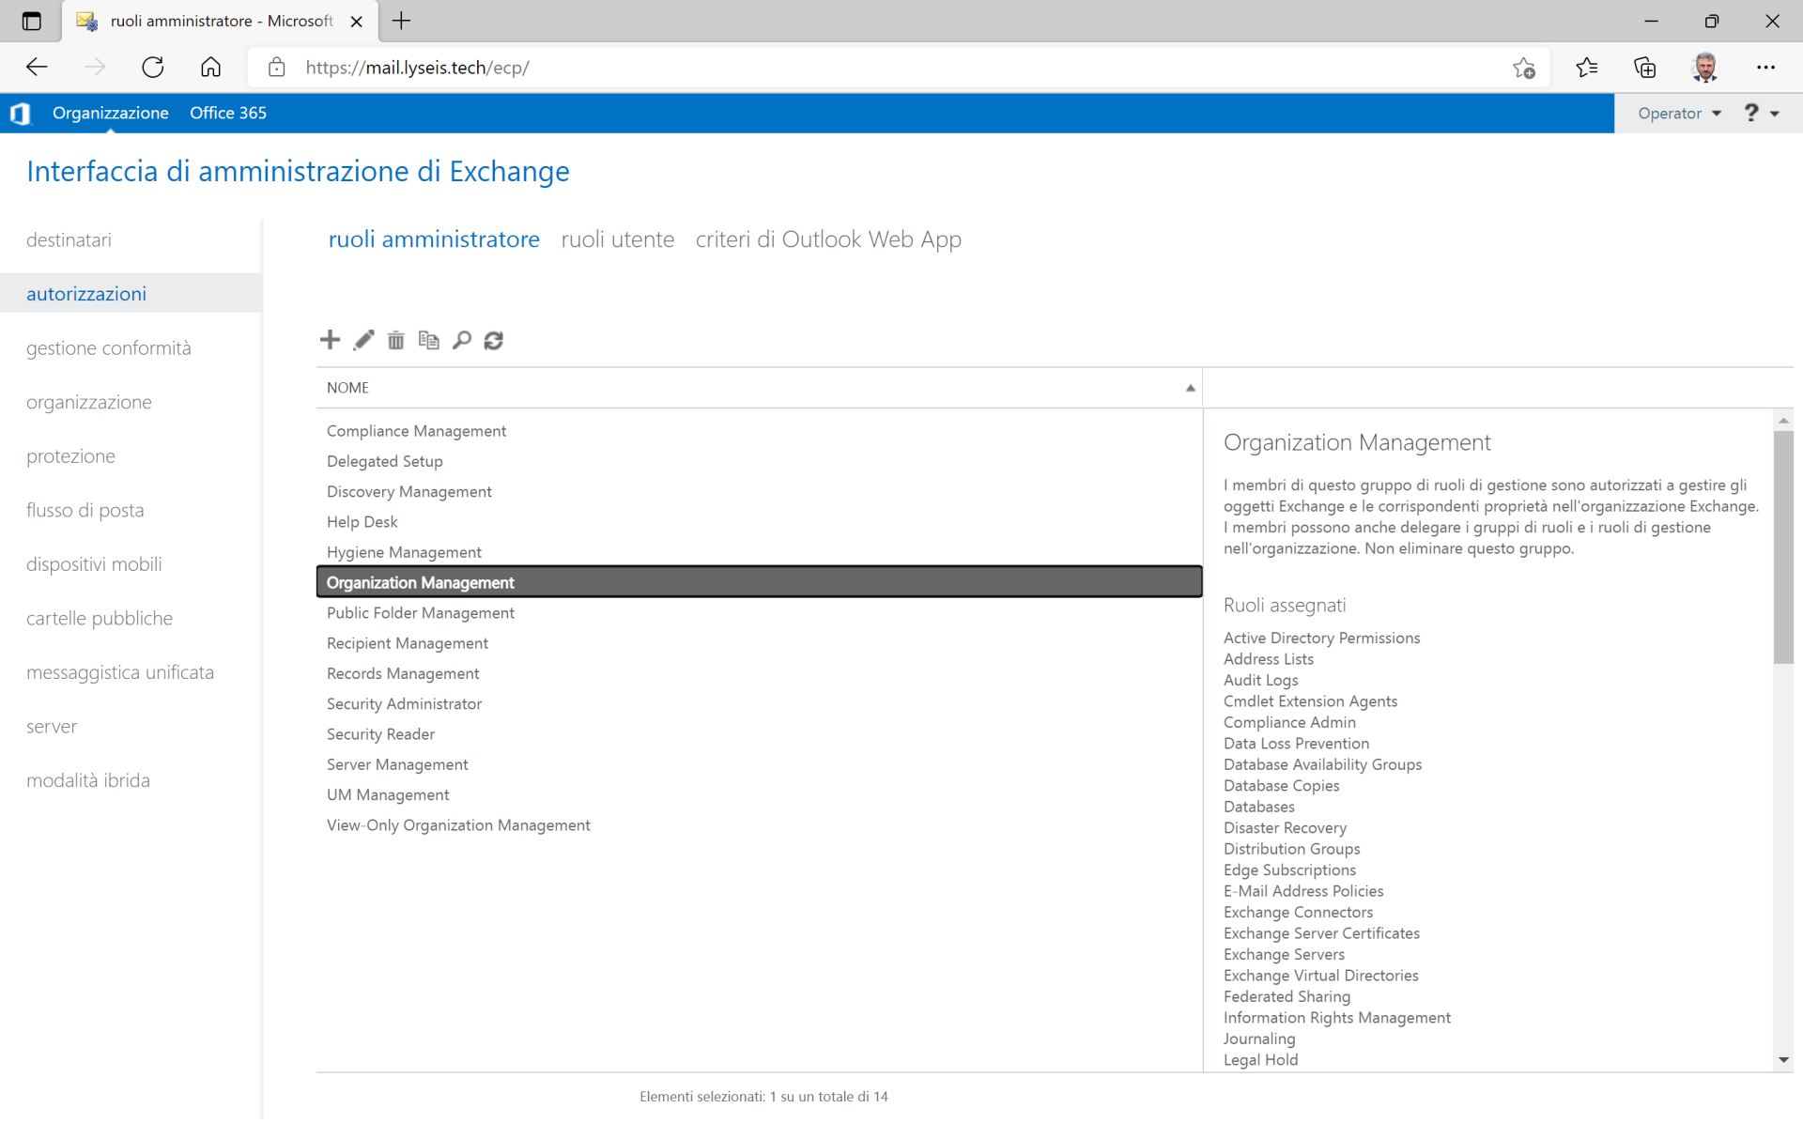Click the Office logo icon in blue bar
The image size is (1803, 1139).
[20, 114]
